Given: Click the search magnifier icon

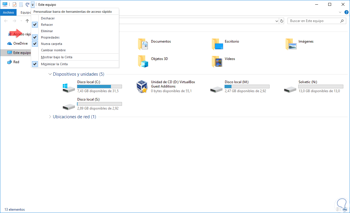Looking at the screenshot, I should coord(342,21).
